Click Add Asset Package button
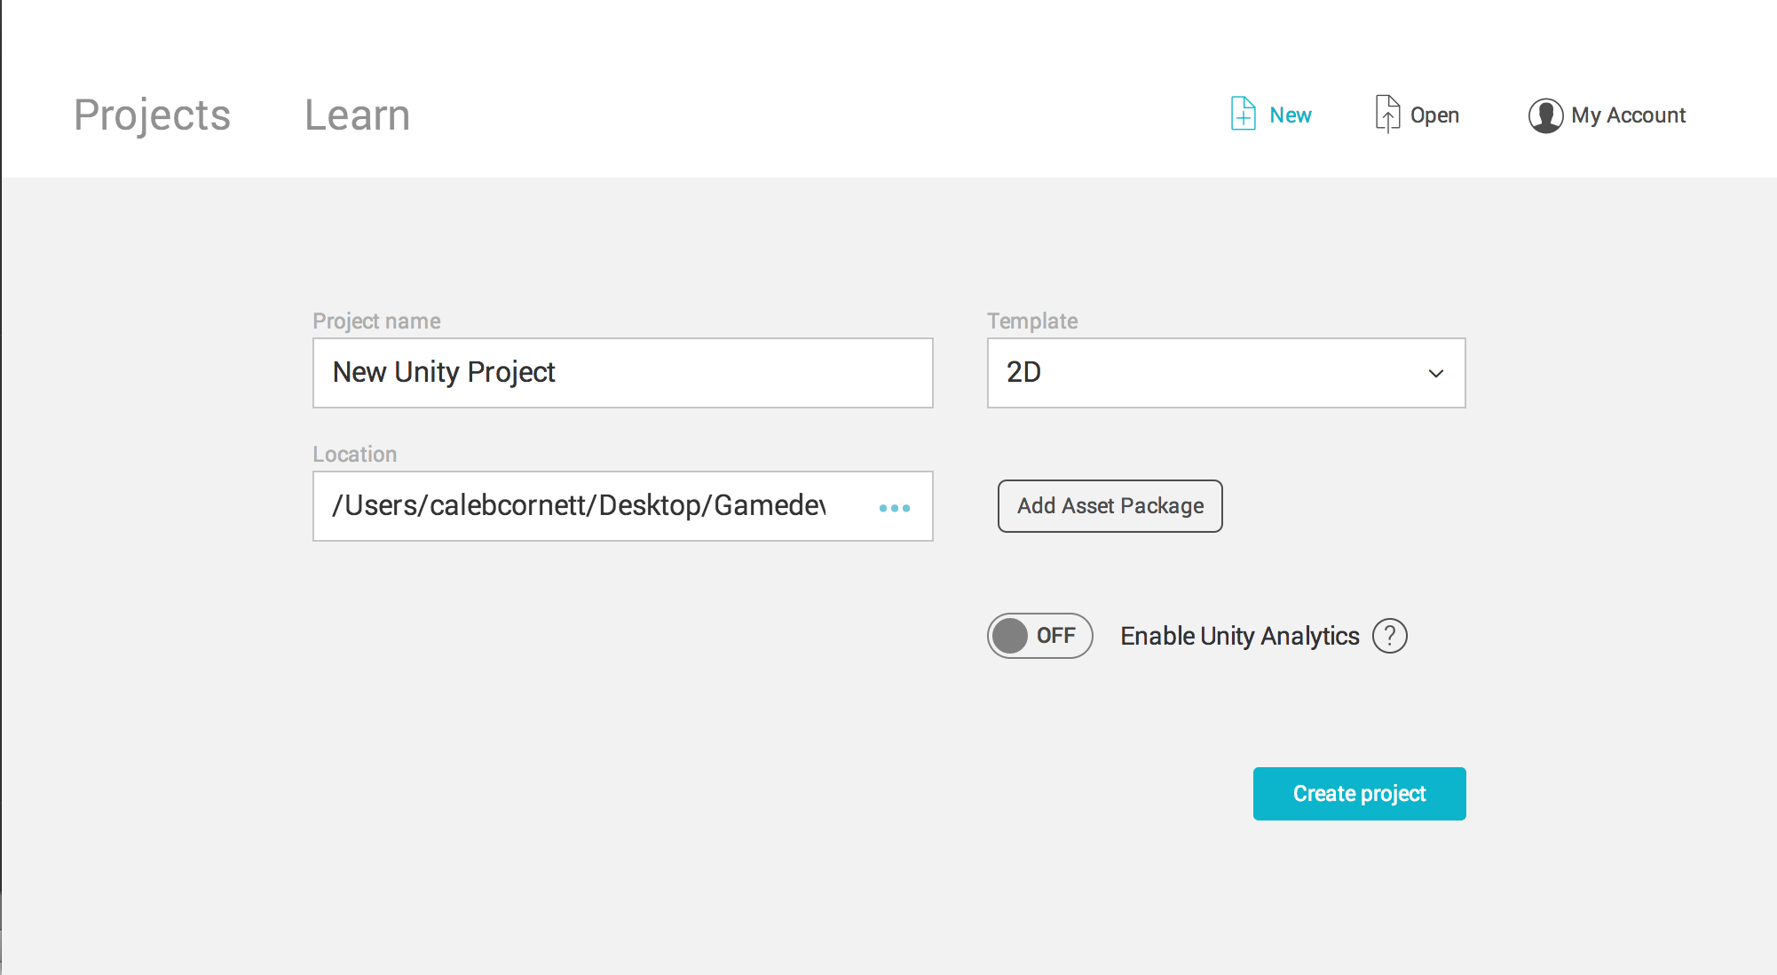 pos(1109,505)
